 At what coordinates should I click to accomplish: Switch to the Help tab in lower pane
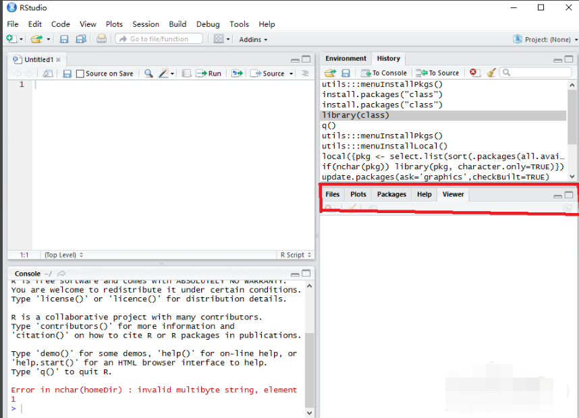pyautogui.click(x=424, y=194)
